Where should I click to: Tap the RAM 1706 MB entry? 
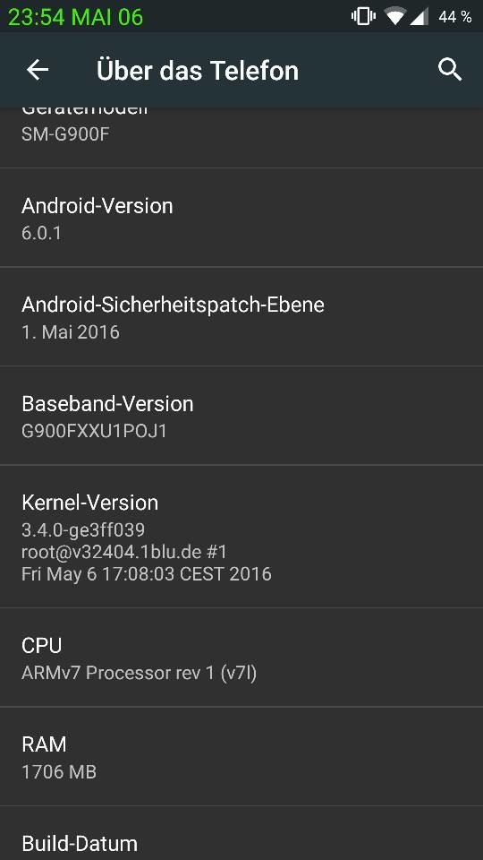pyautogui.click(x=241, y=756)
